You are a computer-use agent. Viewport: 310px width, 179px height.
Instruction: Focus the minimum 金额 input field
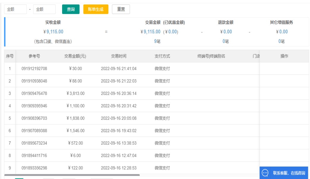[15, 9]
